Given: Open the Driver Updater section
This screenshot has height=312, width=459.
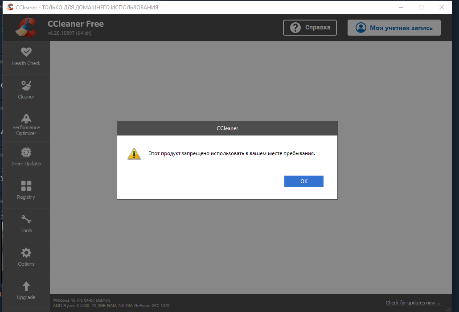Looking at the screenshot, I should (x=26, y=158).
